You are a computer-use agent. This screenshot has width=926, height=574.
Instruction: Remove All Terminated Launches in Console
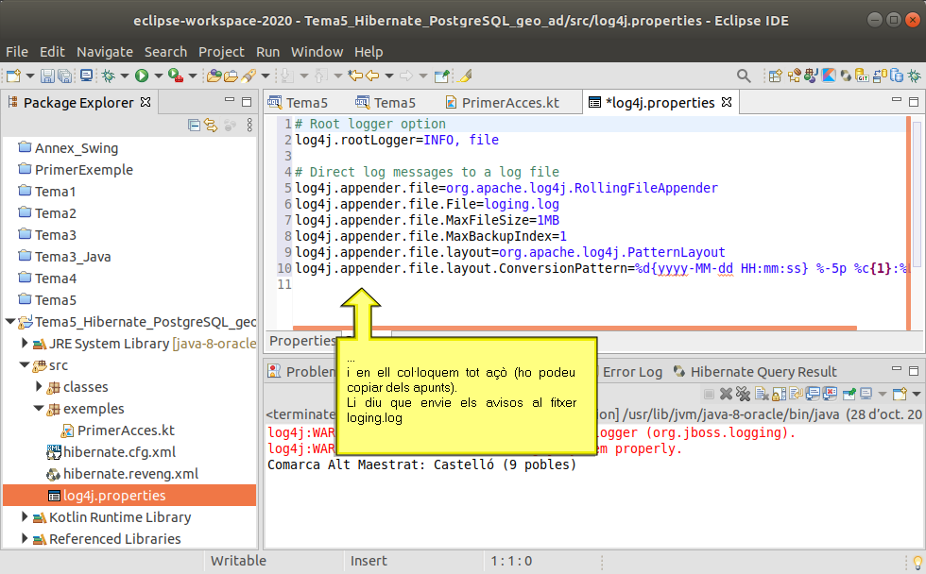[744, 394]
